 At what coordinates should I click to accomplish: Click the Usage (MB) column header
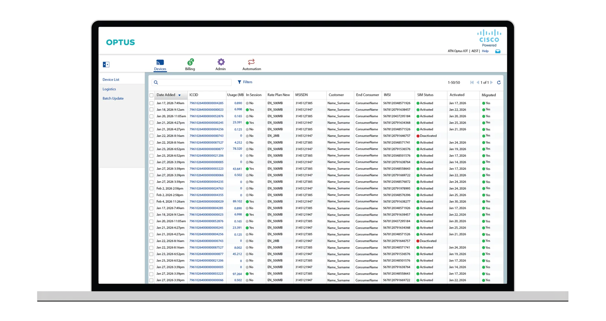(235, 95)
